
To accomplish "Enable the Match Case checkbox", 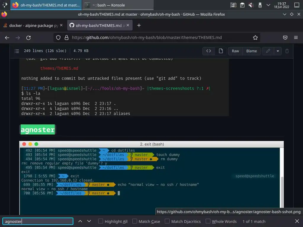I will pyautogui.click(x=135, y=221).
